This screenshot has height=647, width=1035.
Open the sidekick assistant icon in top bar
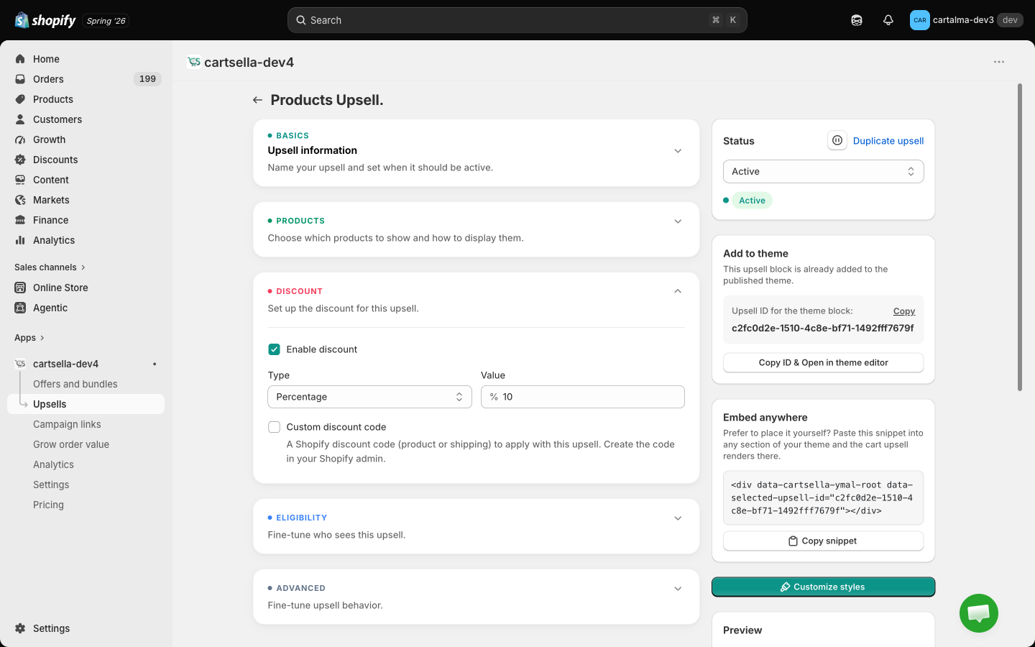(857, 20)
